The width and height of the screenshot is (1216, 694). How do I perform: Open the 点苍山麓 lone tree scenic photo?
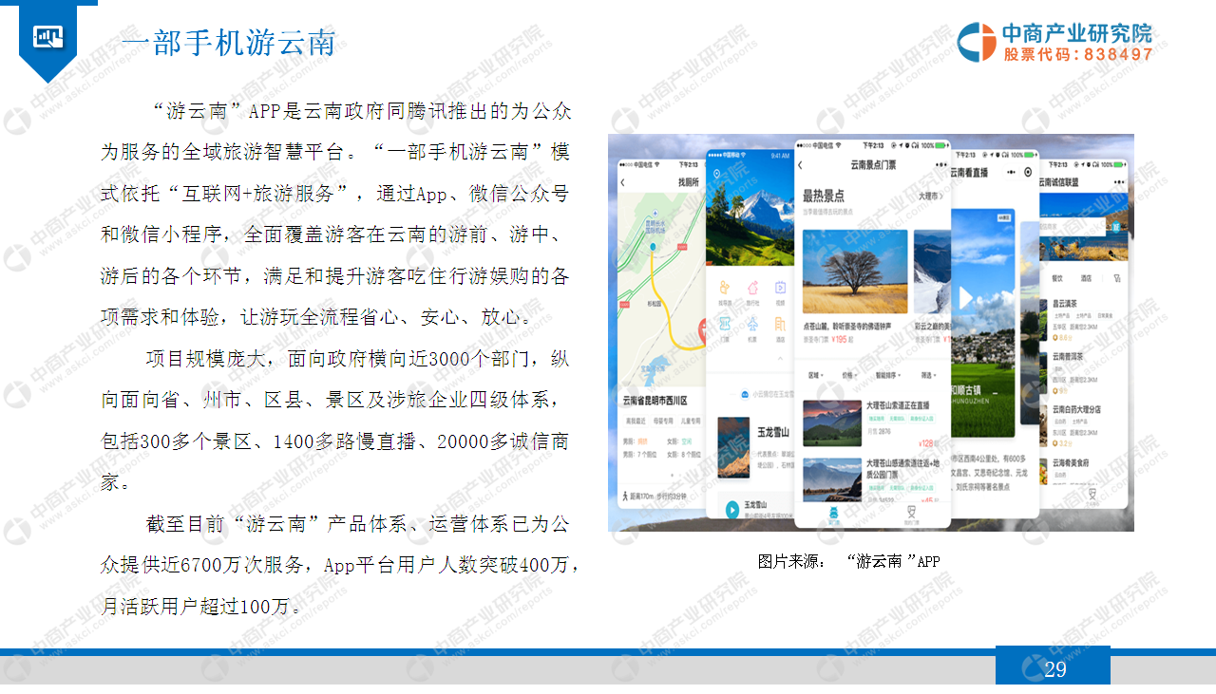click(x=855, y=272)
